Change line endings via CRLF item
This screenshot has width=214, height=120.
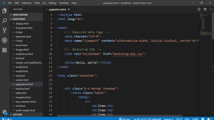pos(187,119)
